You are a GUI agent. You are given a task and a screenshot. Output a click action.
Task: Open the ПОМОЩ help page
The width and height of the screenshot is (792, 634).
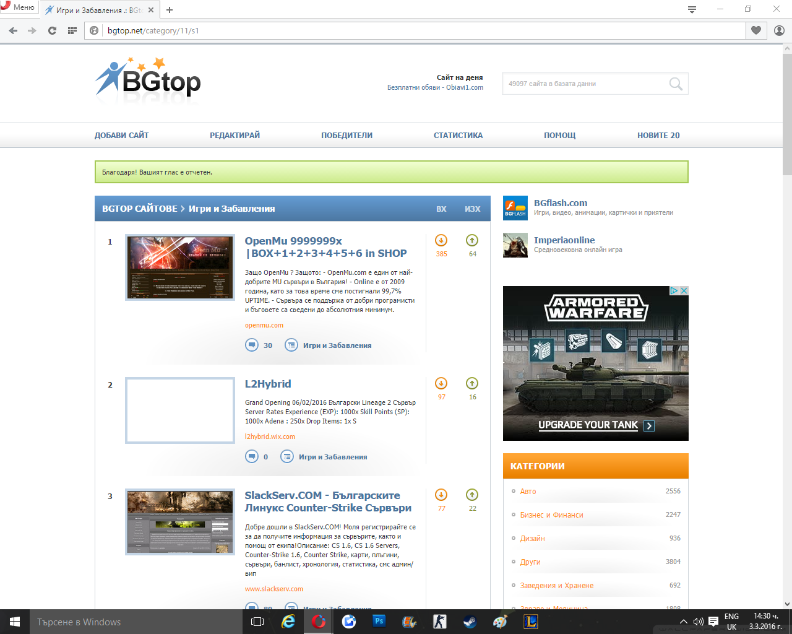click(x=559, y=135)
